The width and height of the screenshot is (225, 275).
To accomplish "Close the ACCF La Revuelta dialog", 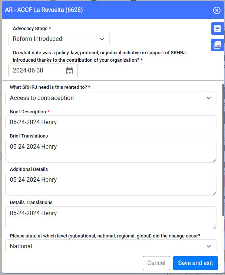I will pos(216,10).
